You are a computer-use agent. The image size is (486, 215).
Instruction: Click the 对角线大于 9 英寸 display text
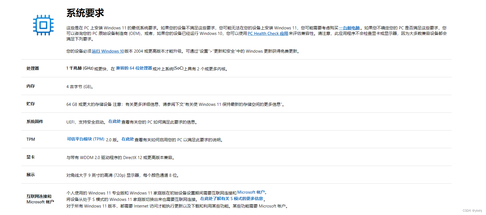point(123,175)
